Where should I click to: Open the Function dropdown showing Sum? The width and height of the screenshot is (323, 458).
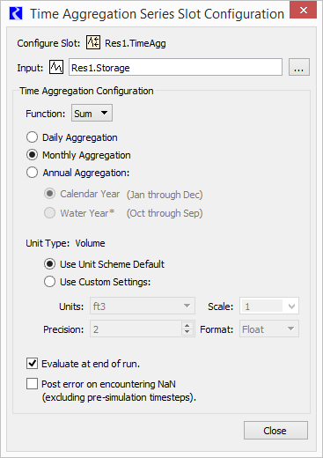pos(92,113)
